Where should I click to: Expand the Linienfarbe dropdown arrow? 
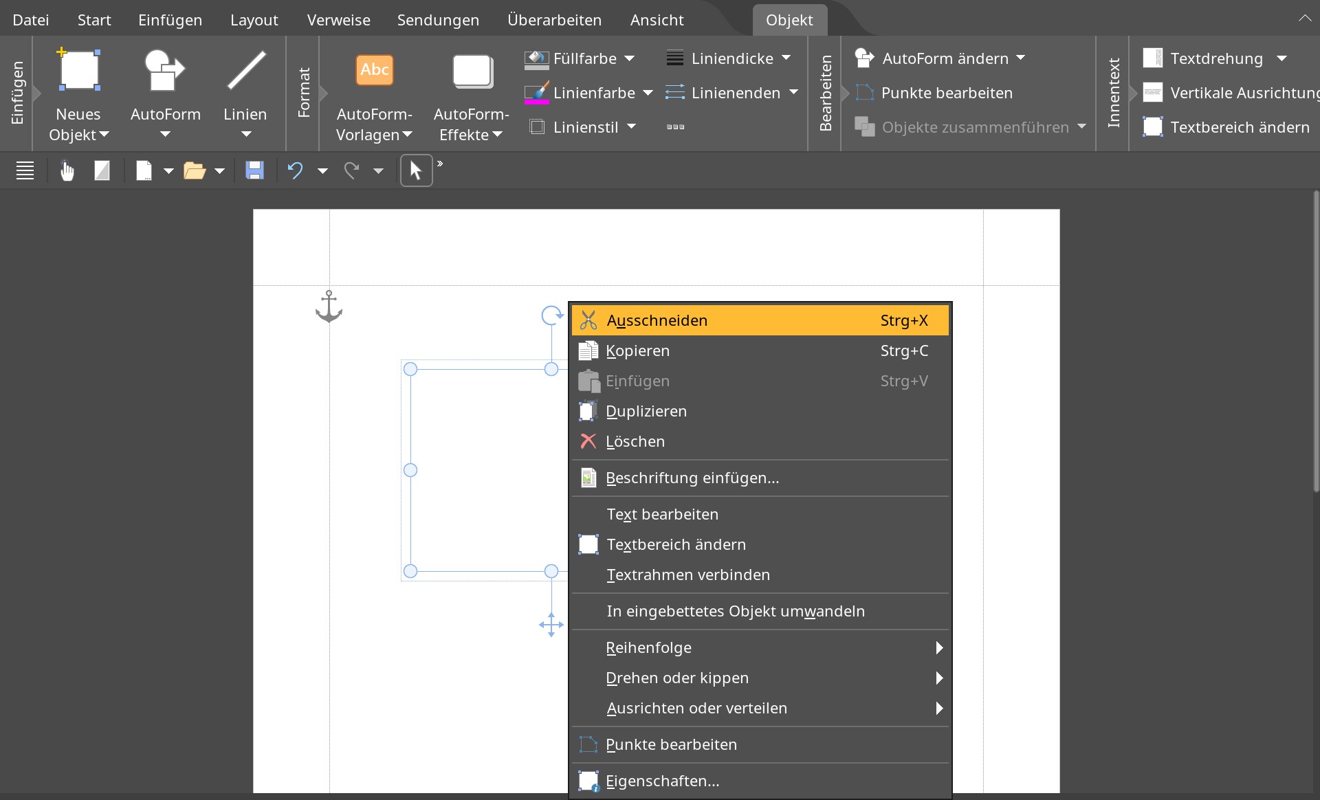(x=648, y=93)
